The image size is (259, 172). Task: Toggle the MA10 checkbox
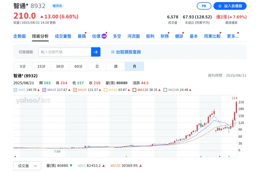coord(44,90)
